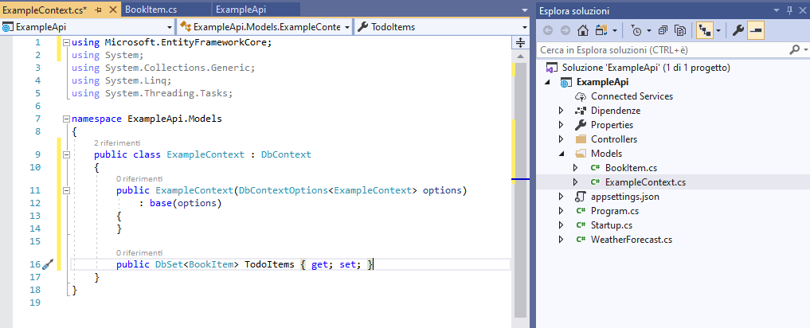810x328 pixels.
Task: Click the pin icon on ExampleContext.cs tab
Action: 99,10
